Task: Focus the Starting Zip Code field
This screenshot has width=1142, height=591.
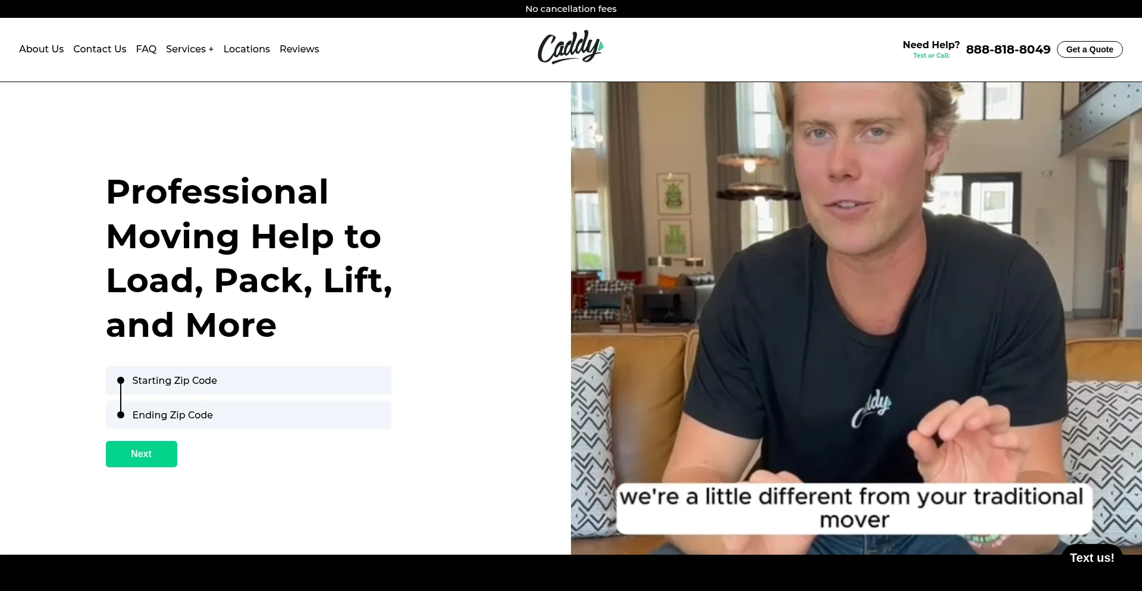Action: 249,380
